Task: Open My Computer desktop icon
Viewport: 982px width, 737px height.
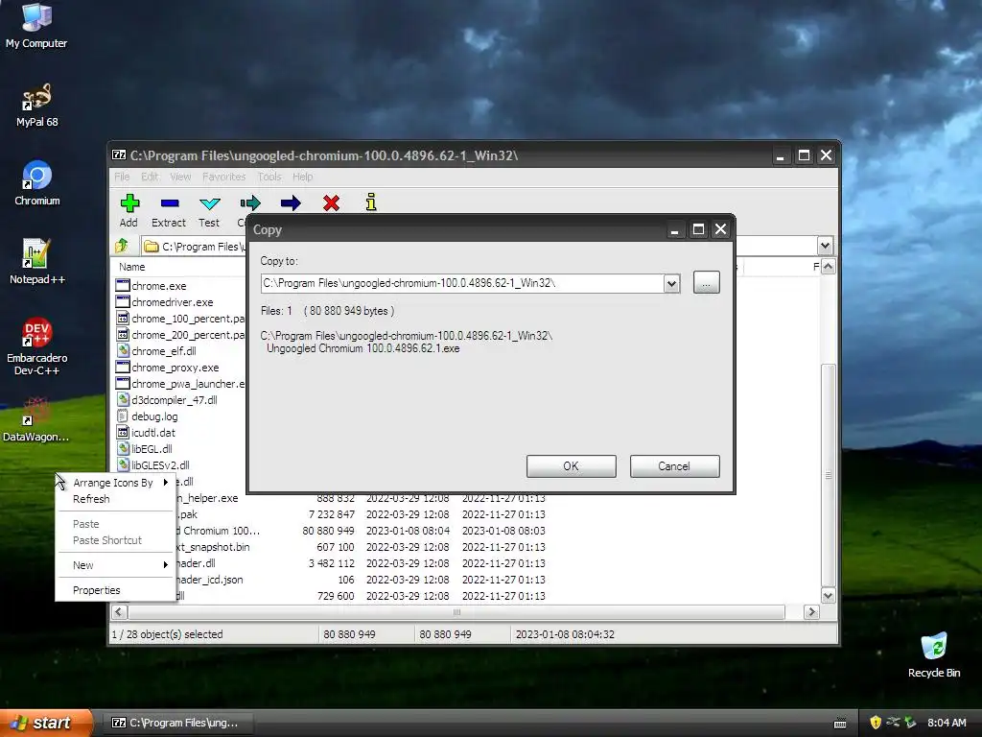Action: (36, 26)
